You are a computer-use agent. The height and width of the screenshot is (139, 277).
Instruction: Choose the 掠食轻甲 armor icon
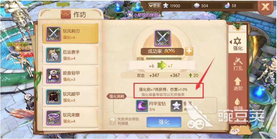point(53,76)
